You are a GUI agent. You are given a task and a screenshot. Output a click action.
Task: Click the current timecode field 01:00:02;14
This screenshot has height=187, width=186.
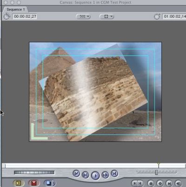[x=174, y=16]
